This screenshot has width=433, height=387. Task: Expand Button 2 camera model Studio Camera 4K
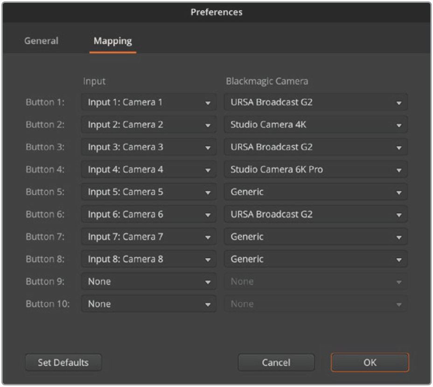point(315,125)
